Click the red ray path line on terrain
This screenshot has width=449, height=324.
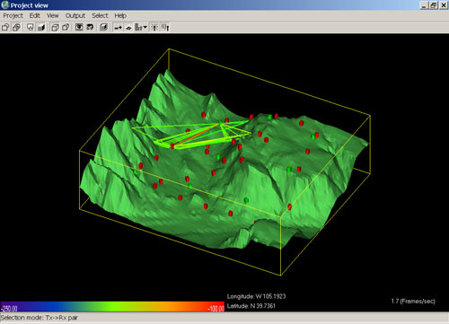[196, 136]
